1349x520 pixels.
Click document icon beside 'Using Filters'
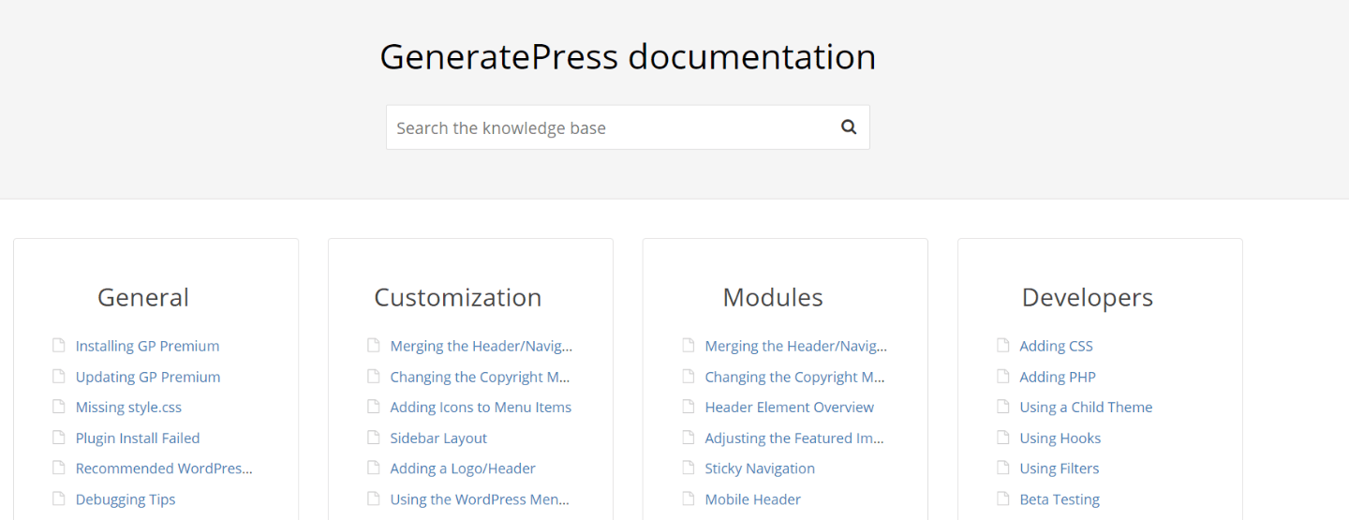point(1003,468)
